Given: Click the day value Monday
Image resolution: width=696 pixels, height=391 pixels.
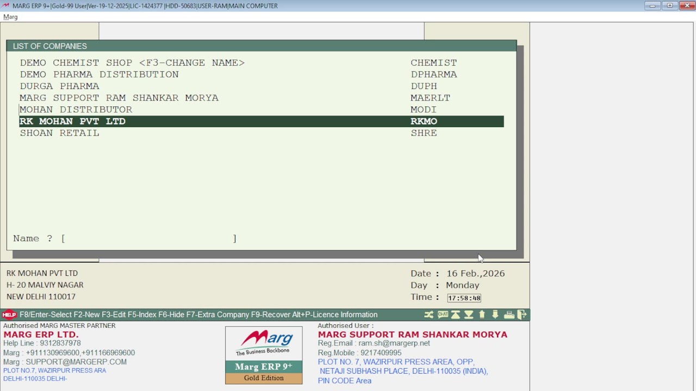Looking at the screenshot, I should click(x=462, y=285).
